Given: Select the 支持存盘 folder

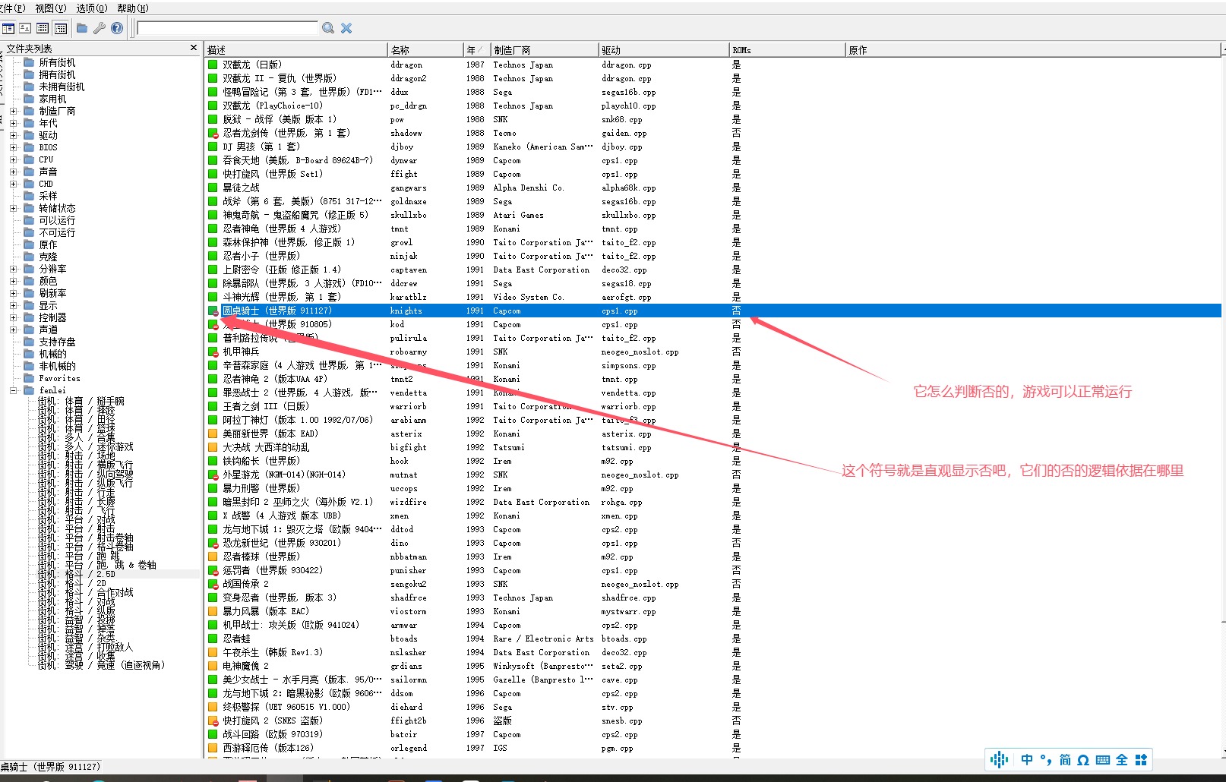Looking at the screenshot, I should pyautogui.click(x=57, y=342).
